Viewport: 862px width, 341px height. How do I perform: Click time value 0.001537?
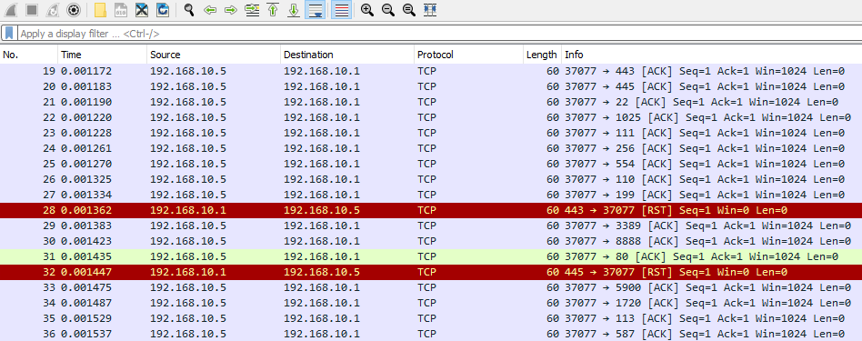click(x=86, y=334)
